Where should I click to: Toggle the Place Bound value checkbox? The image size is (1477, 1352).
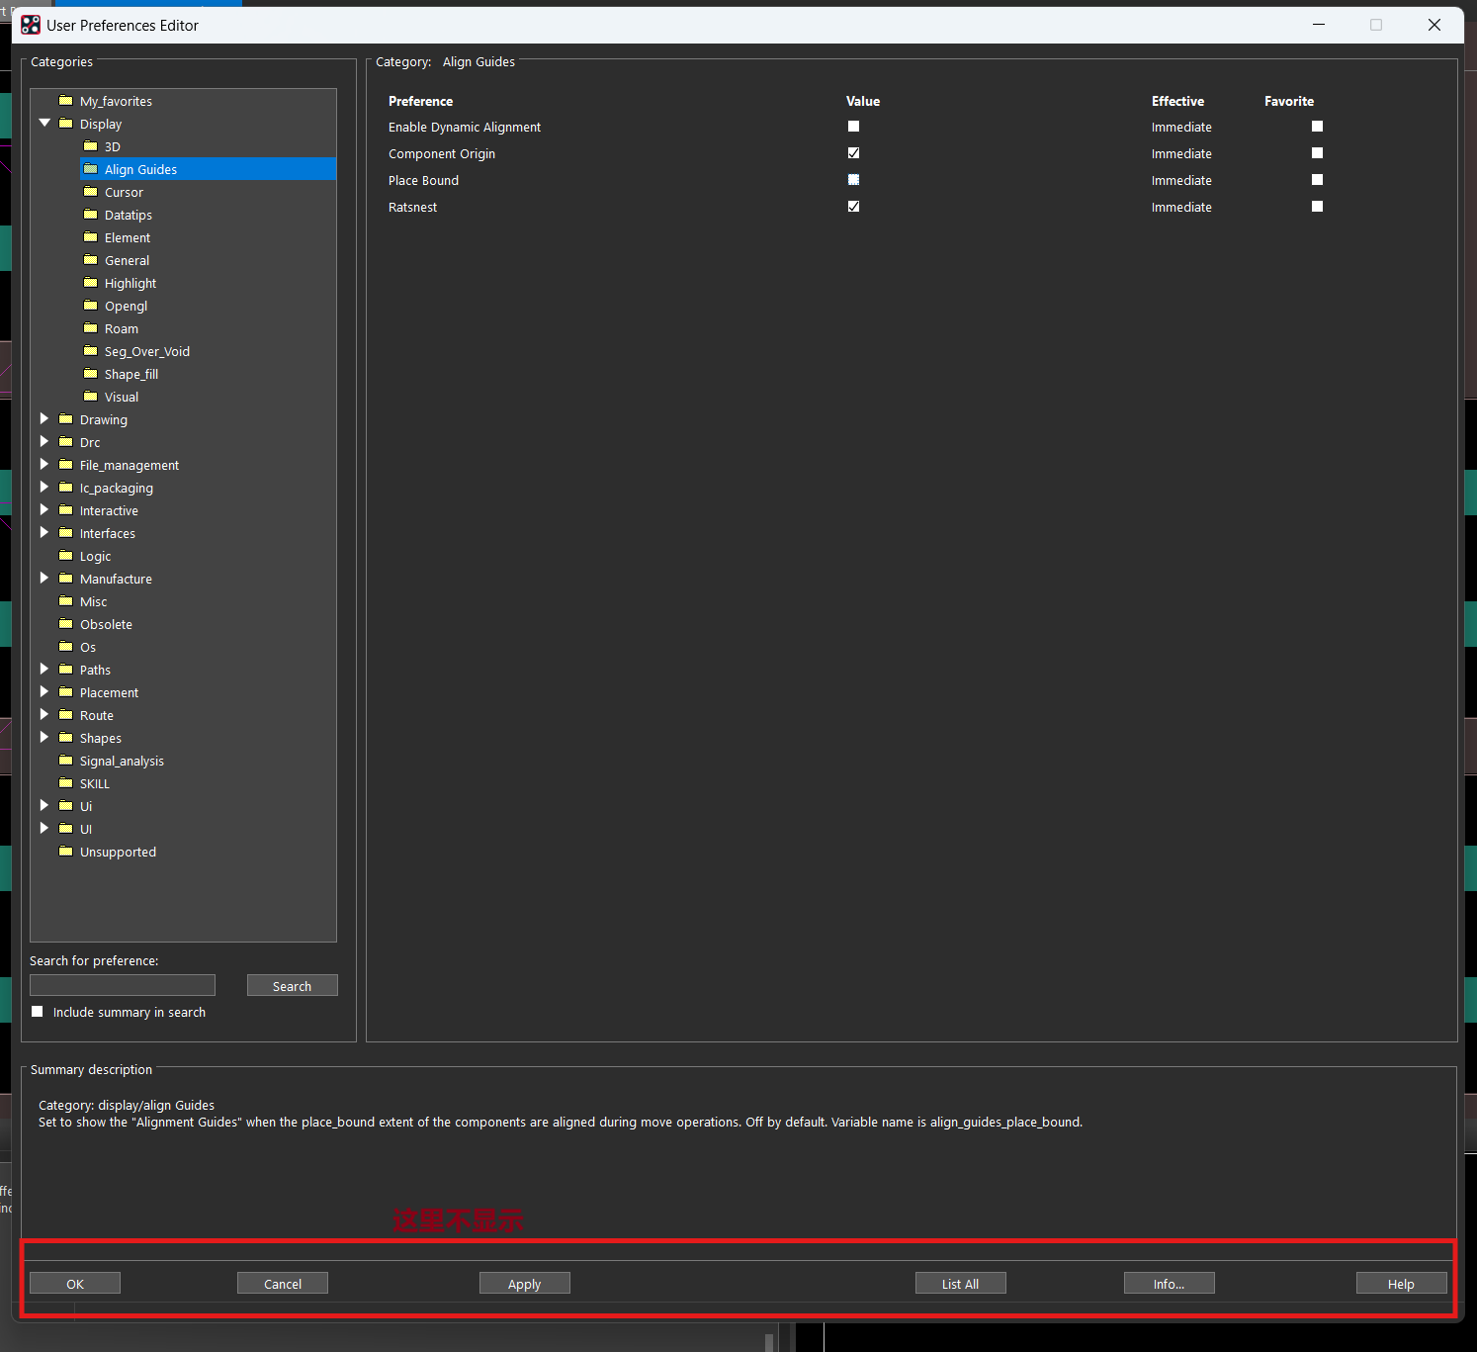tap(854, 180)
